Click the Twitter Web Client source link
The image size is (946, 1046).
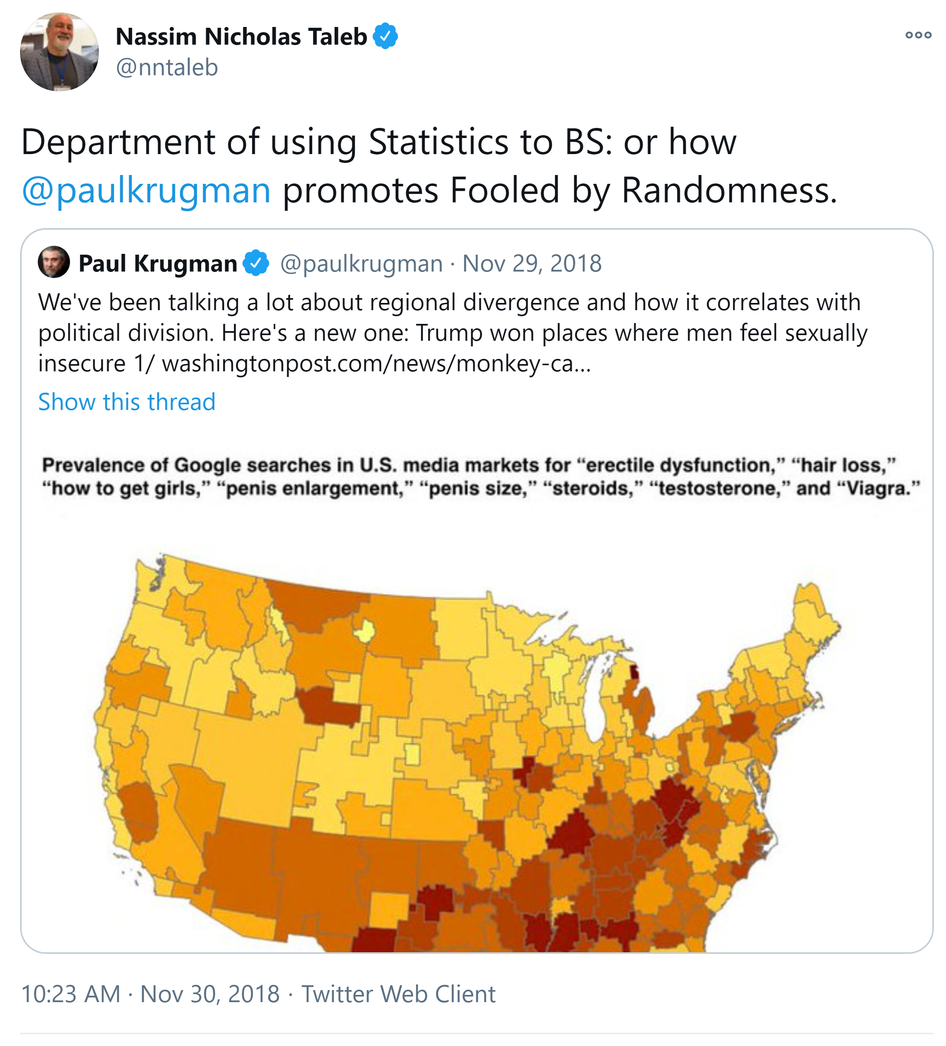click(x=398, y=994)
